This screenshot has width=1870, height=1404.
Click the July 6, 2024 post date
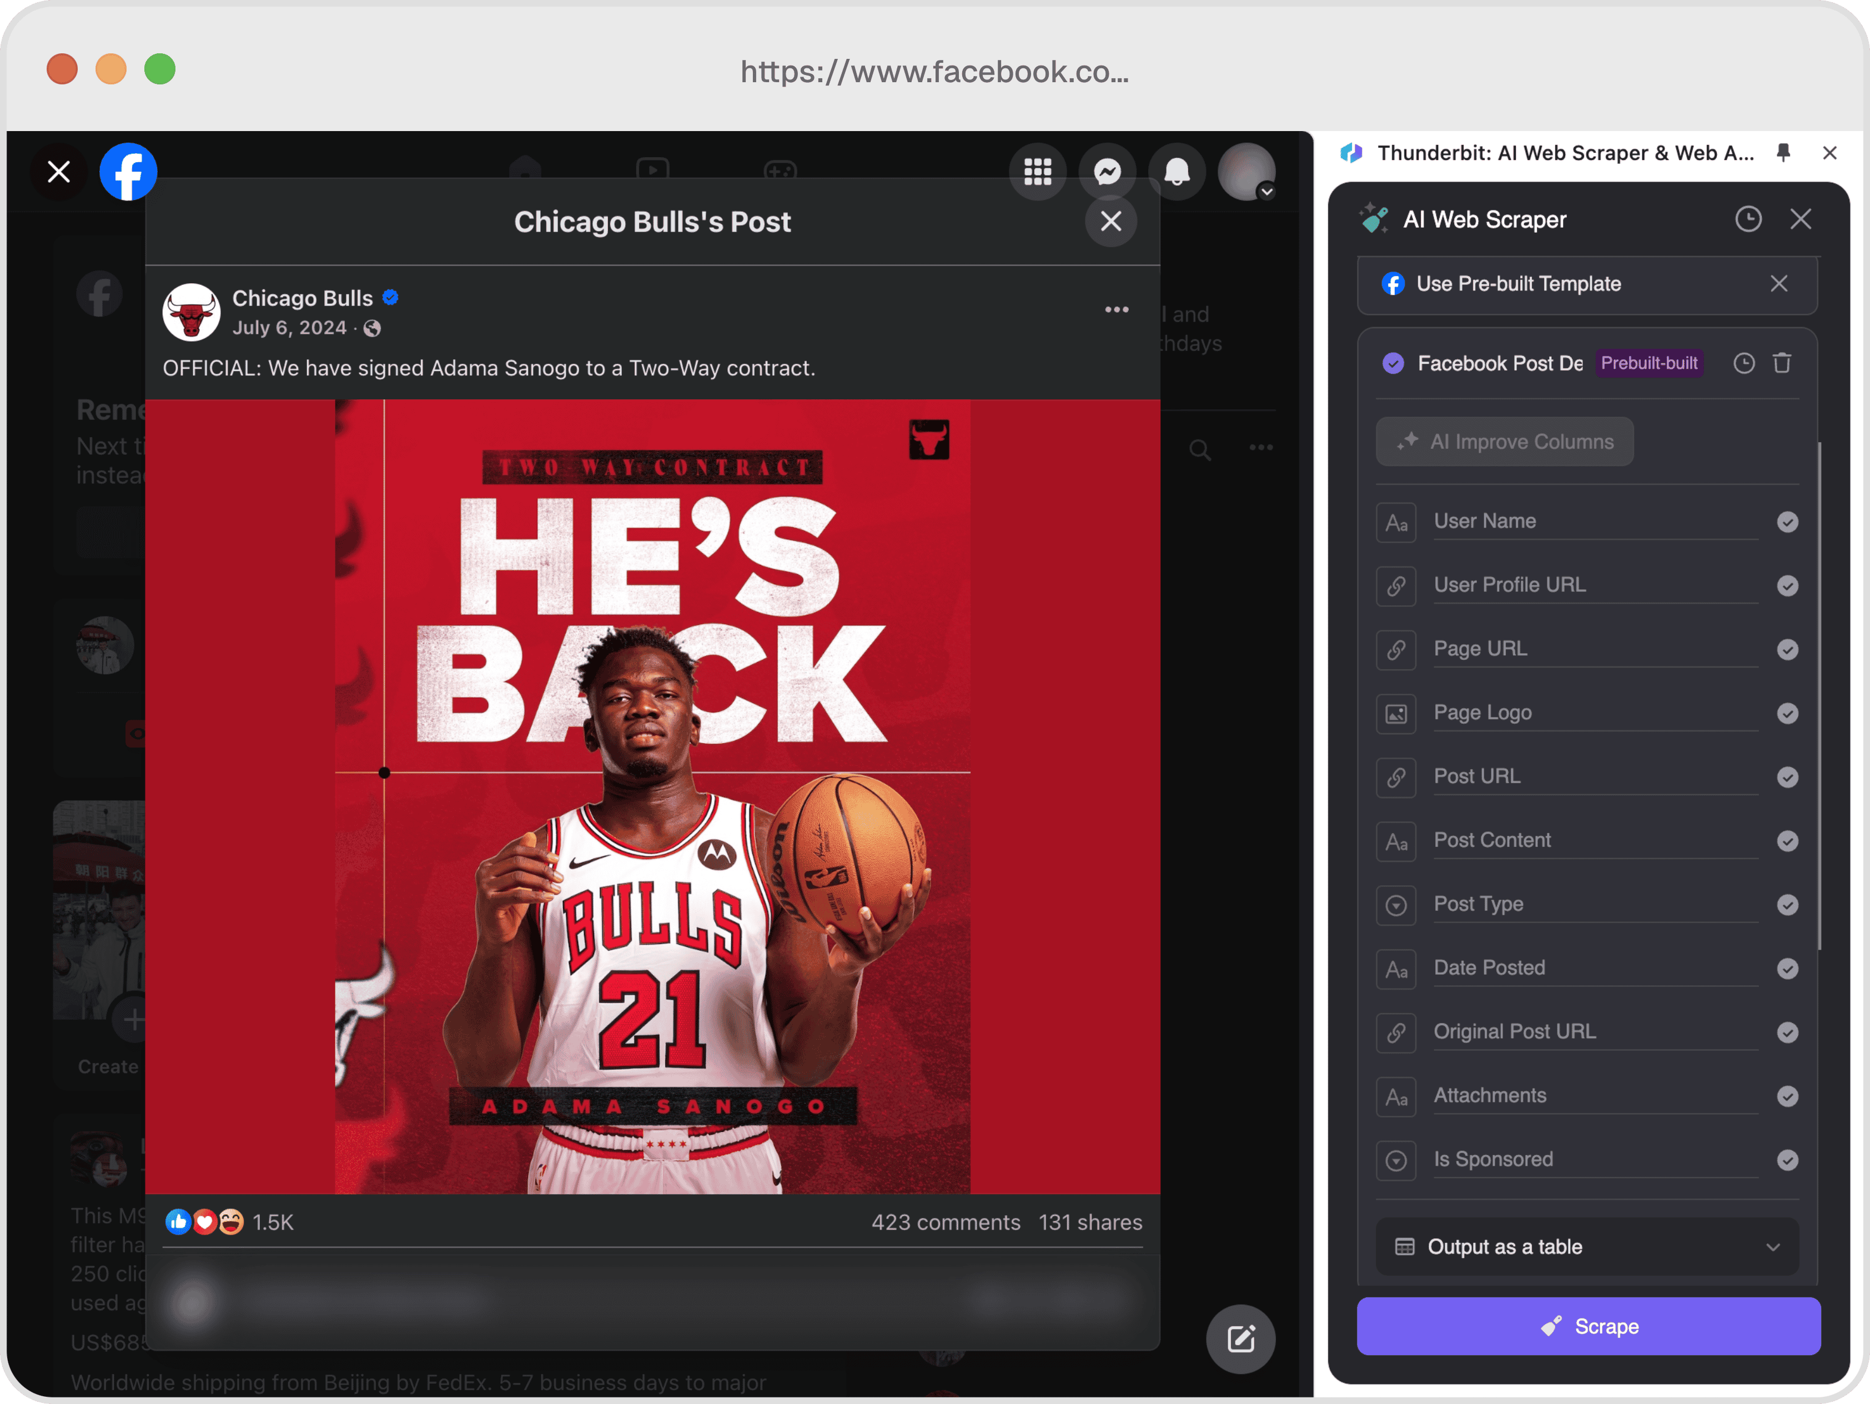[289, 328]
